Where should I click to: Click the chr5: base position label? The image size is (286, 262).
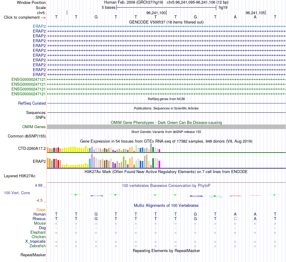tap(41, 13)
